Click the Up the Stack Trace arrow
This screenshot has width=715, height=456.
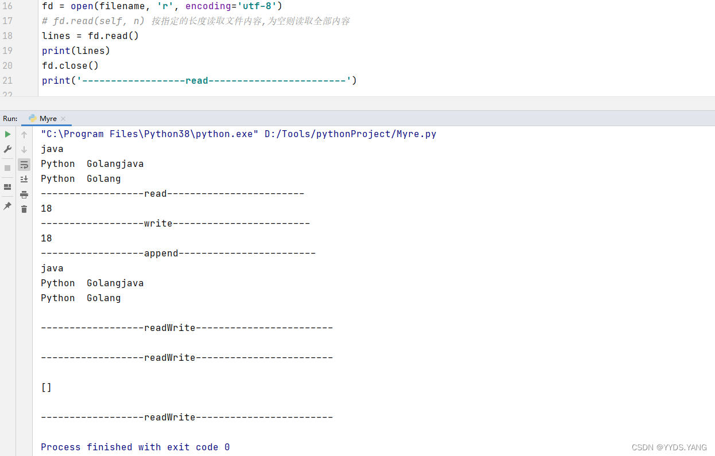tap(24, 135)
